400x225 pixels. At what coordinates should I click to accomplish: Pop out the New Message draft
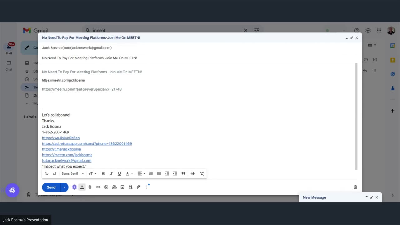pos(372,197)
